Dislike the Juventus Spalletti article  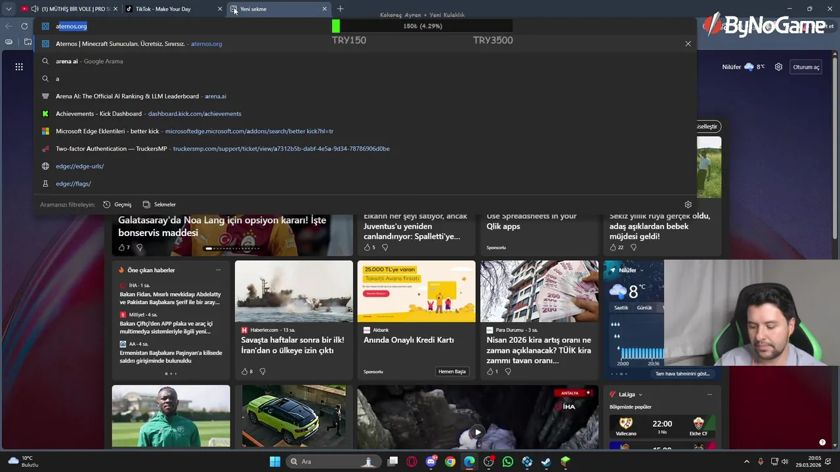(385, 247)
